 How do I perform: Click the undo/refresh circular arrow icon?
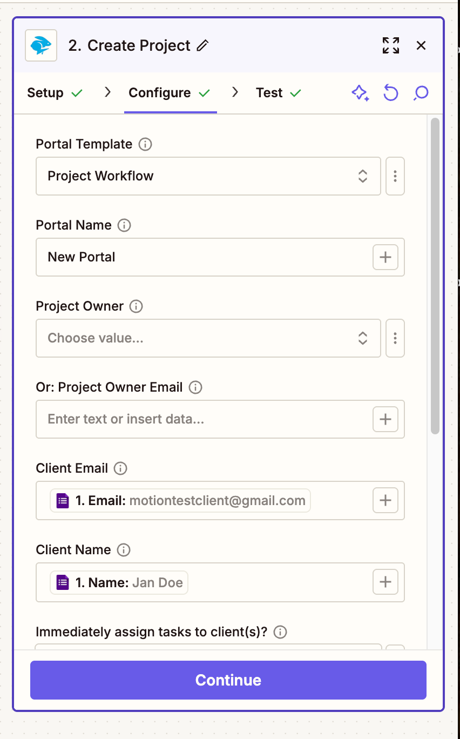390,93
